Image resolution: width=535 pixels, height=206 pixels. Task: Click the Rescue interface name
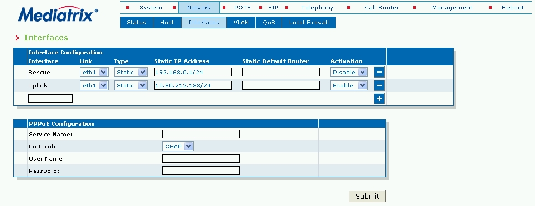click(x=39, y=73)
